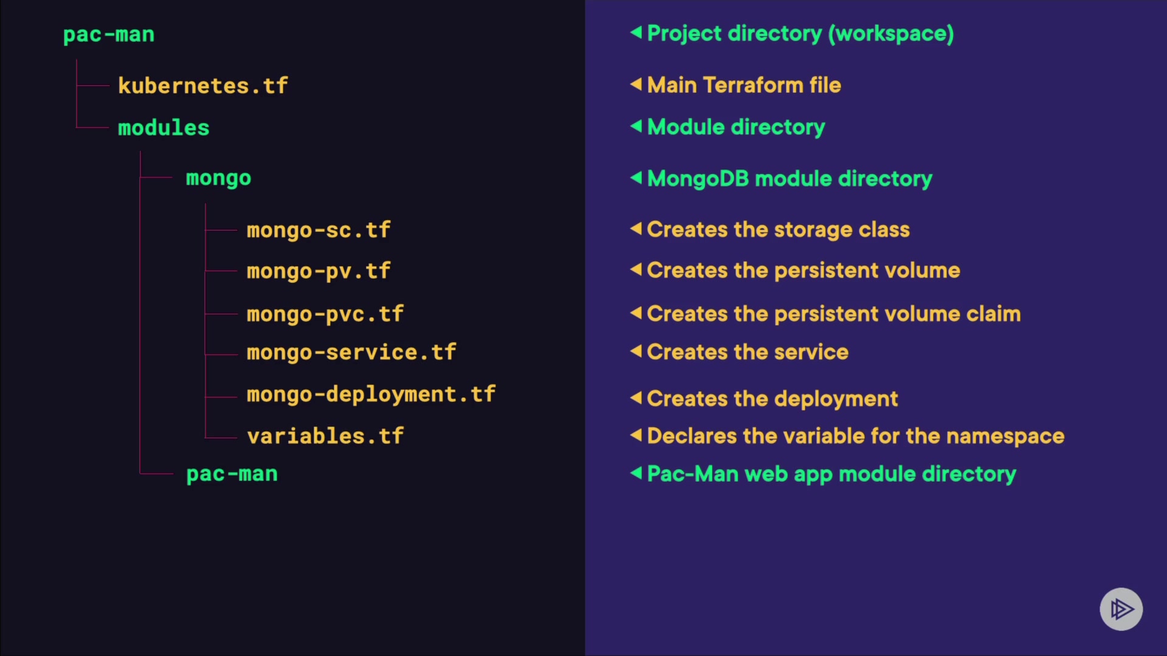The width and height of the screenshot is (1167, 656).
Task: Click the arrow beside Creates the persistent volume claim
Action: pyautogui.click(x=636, y=313)
